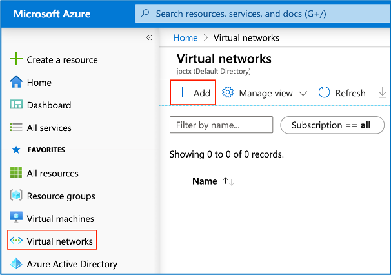The image size is (391, 275).
Task: Click the All services list icon
Action: [16, 128]
